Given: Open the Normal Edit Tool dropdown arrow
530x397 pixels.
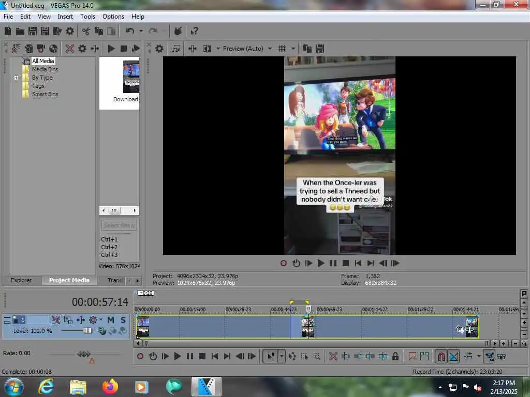Looking at the screenshot, I should (x=281, y=356).
